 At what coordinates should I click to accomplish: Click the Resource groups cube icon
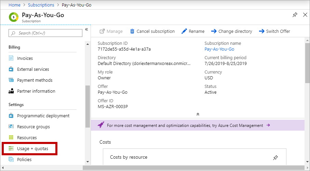pyautogui.click(x=11, y=127)
